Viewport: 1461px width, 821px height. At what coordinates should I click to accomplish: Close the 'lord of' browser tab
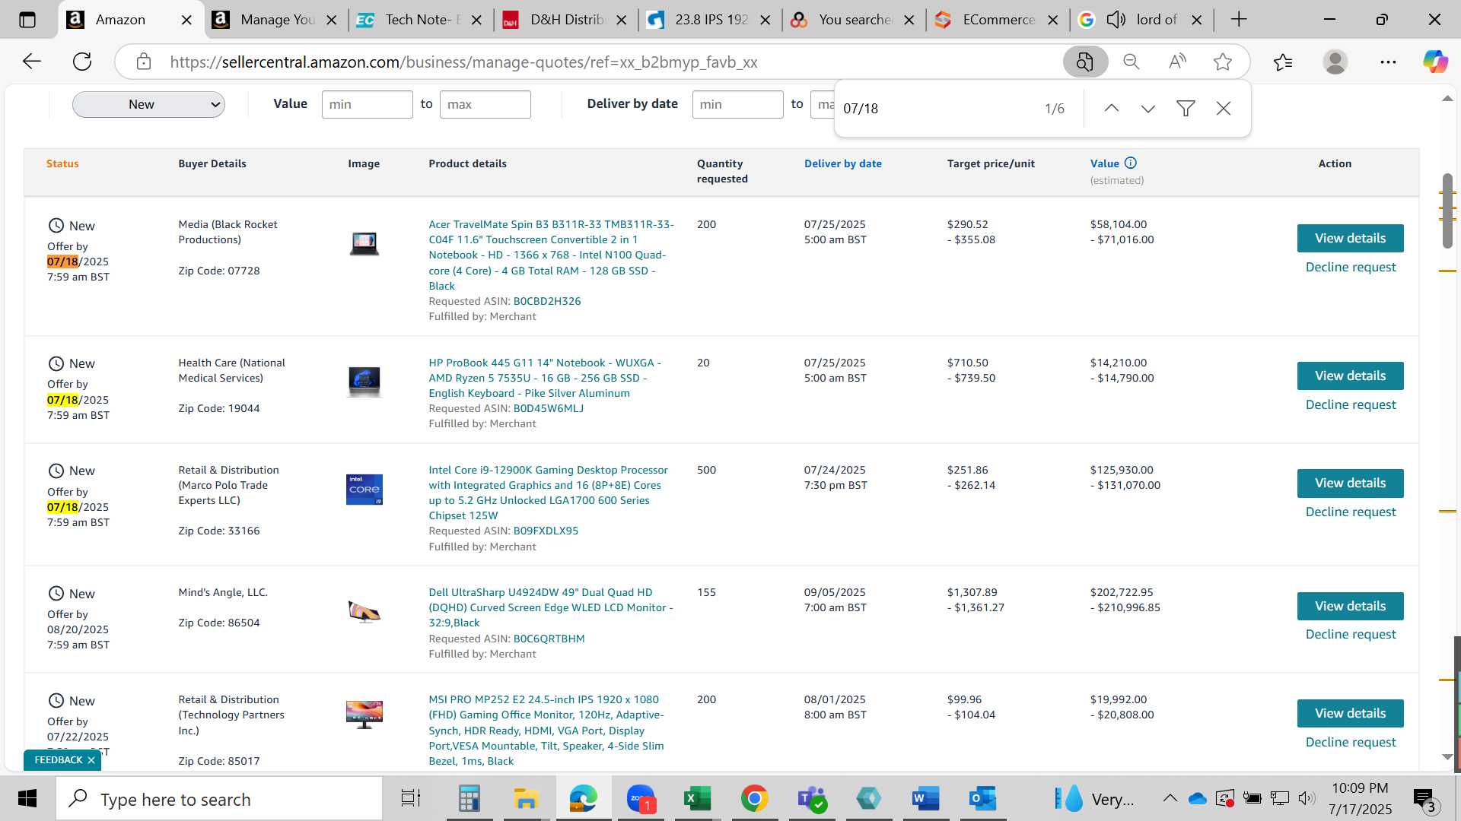pos(1196,20)
